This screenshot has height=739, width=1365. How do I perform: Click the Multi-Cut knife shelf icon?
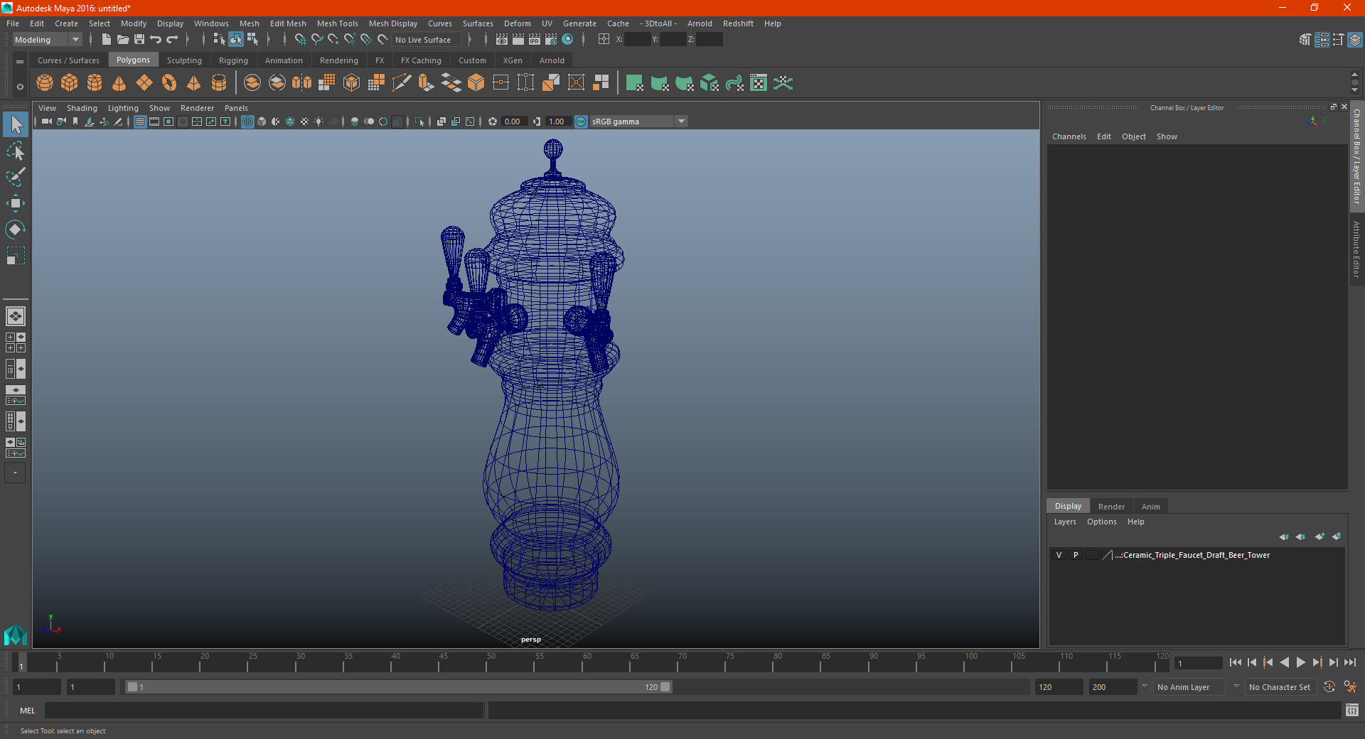[x=402, y=83]
